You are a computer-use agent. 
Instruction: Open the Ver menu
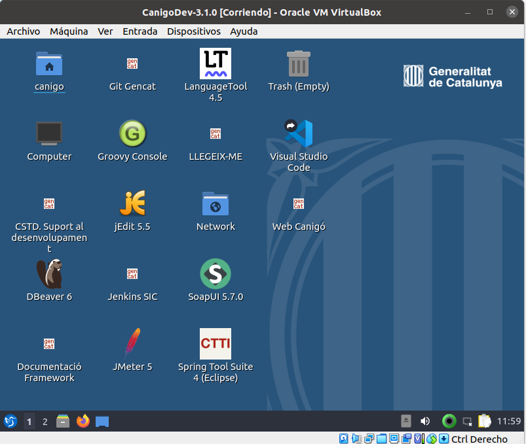tap(105, 31)
